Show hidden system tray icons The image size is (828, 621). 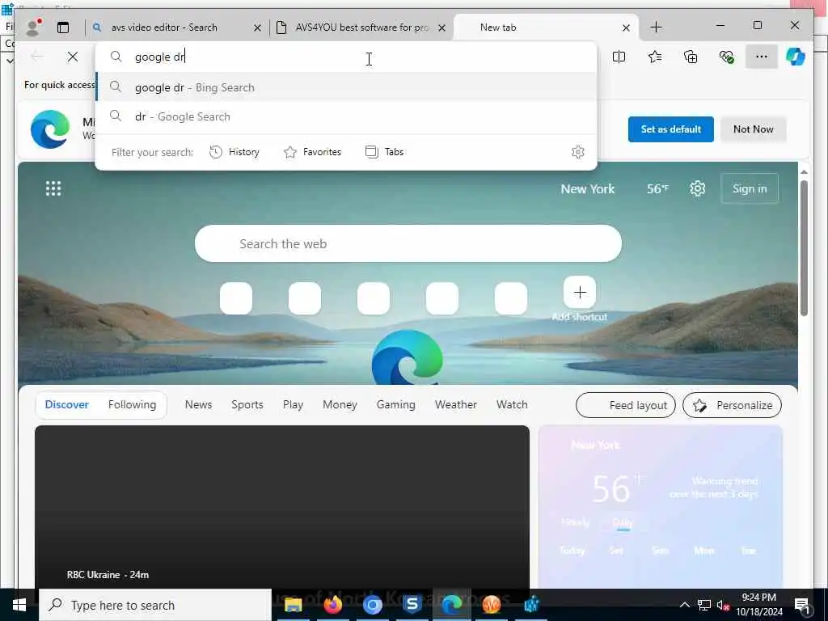684,605
